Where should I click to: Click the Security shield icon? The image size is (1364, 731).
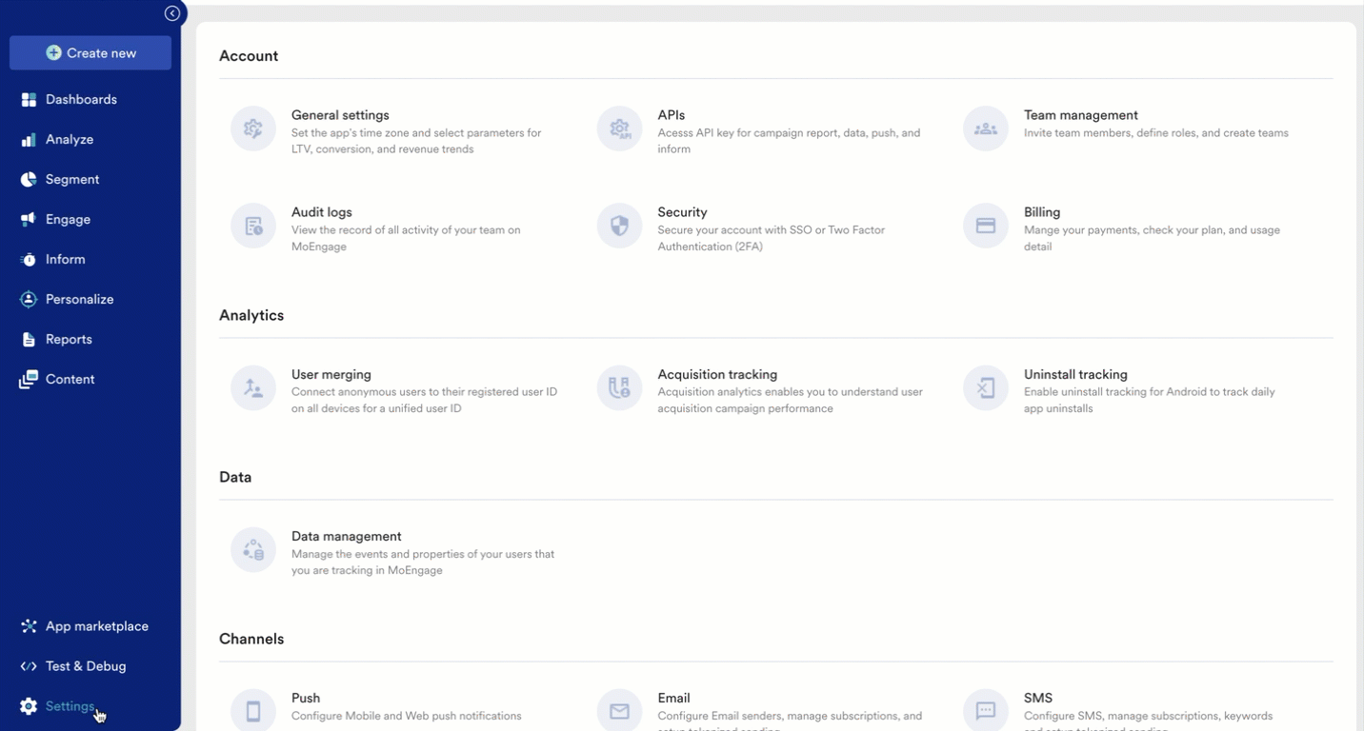(619, 226)
